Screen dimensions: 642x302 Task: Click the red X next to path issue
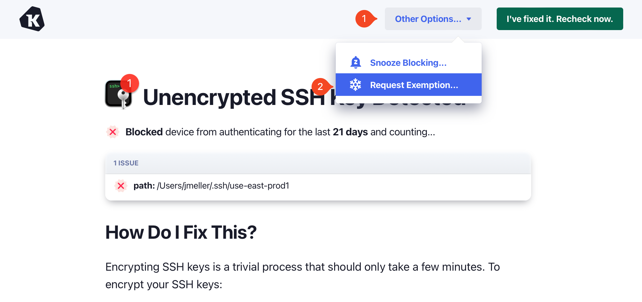pos(121,186)
